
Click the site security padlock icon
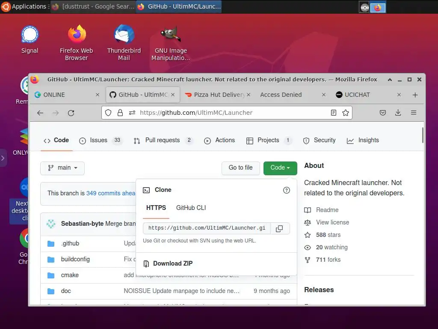[x=120, y=113]
